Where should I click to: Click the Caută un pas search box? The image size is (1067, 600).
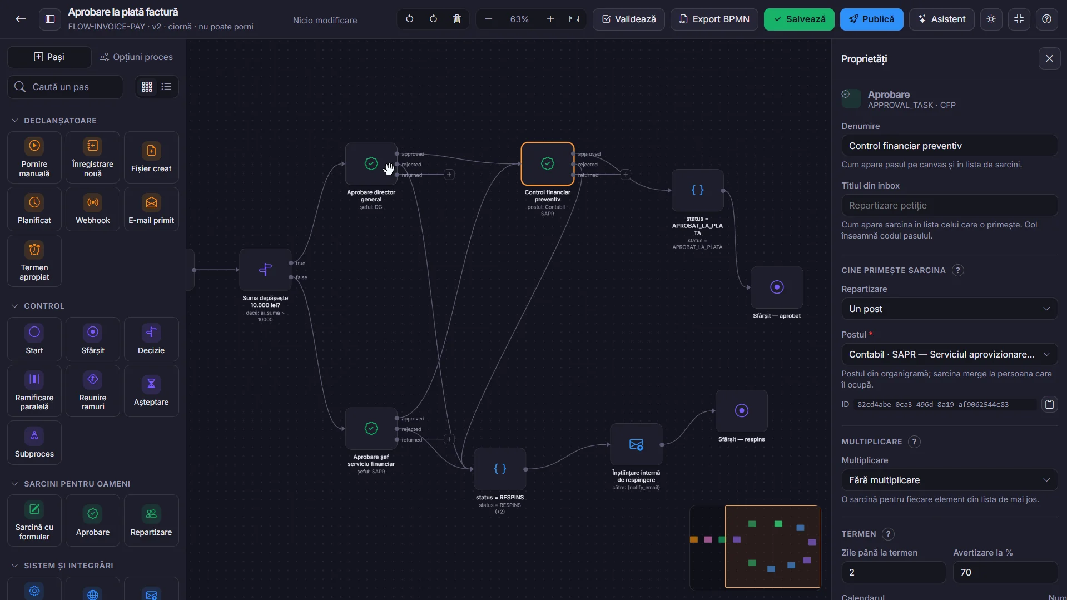[66, 87]
